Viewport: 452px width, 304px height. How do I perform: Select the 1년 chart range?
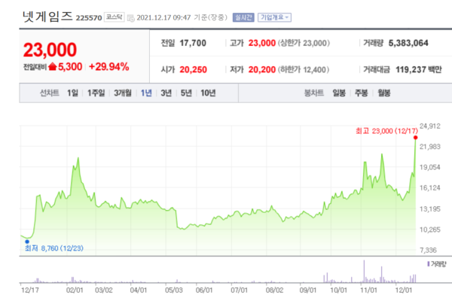pyautogui.click(x=146, y=93)
